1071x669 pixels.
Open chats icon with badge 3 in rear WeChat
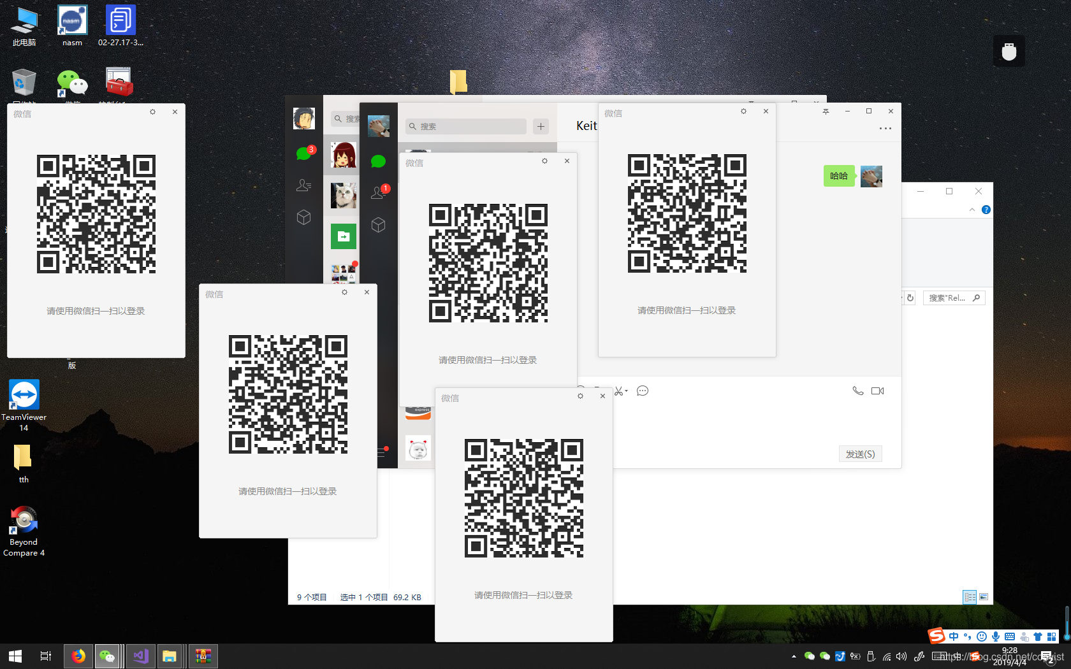[305, 153]
